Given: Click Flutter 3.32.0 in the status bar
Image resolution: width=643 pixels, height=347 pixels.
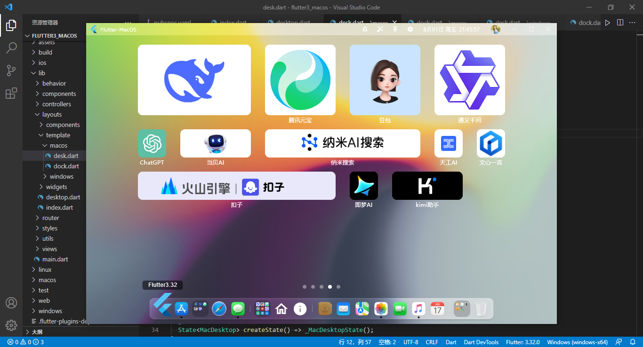Looking at the screenshot, I should tap(523, 342).
